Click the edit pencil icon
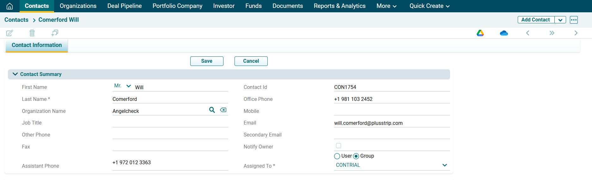 coord(9,33)
